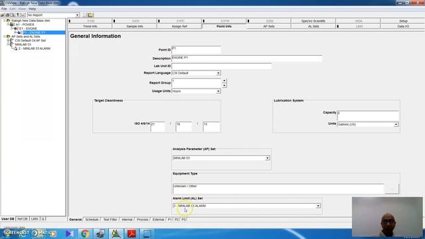Click the E1 - ENGINE equipment icon
This screenshot has height=239, width=425.
16,29
